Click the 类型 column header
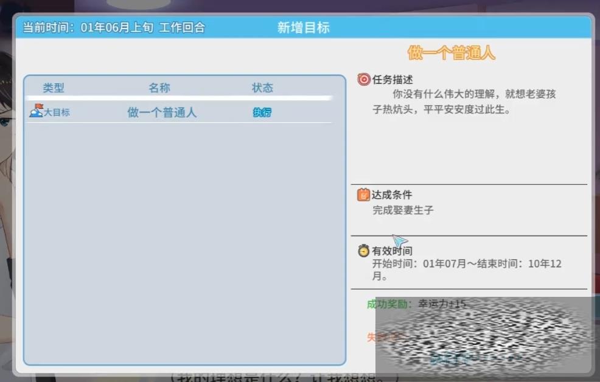The height and width of the screenshot is (382, 600). click(54, 88)
